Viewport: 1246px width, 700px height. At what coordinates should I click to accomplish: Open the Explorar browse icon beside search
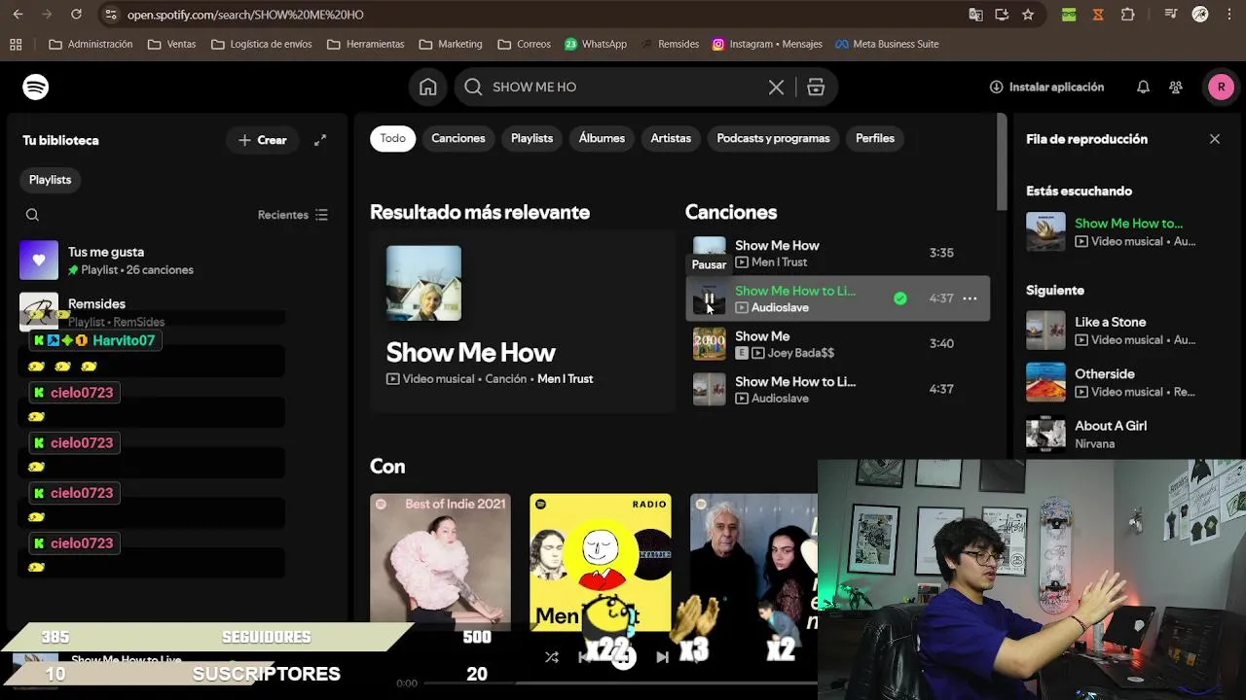(816, 87)
